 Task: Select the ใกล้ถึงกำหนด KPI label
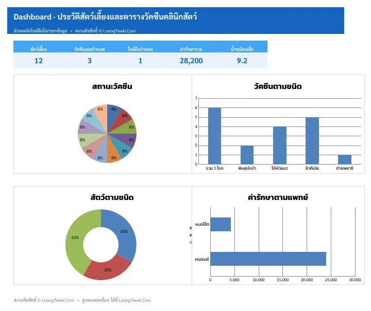click(x=140, y=49)
